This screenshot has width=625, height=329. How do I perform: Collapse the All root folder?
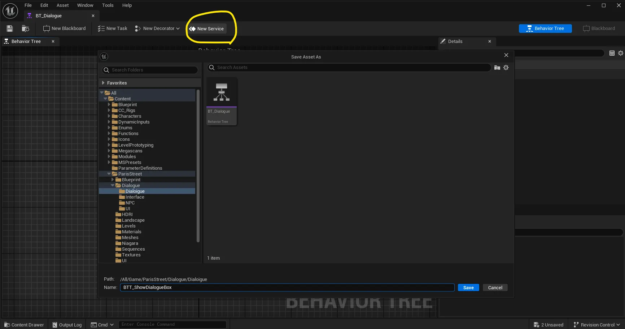(x=102, y=93)
